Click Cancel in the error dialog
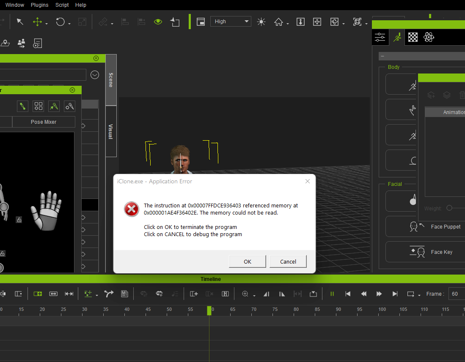465x362 pixels. (288, 261)
